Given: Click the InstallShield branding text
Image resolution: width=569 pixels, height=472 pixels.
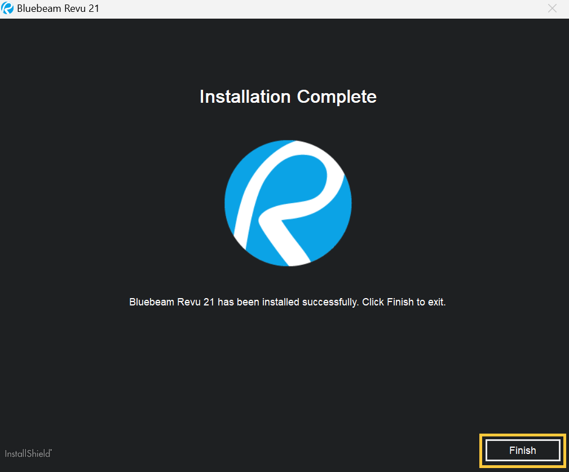Looking at the screenshot, I should [28, 453].
